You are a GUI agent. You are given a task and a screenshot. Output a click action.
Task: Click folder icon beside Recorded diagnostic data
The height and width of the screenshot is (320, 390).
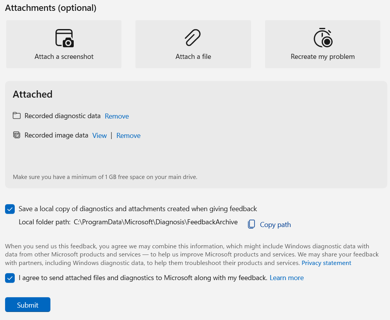coord(16,116)
